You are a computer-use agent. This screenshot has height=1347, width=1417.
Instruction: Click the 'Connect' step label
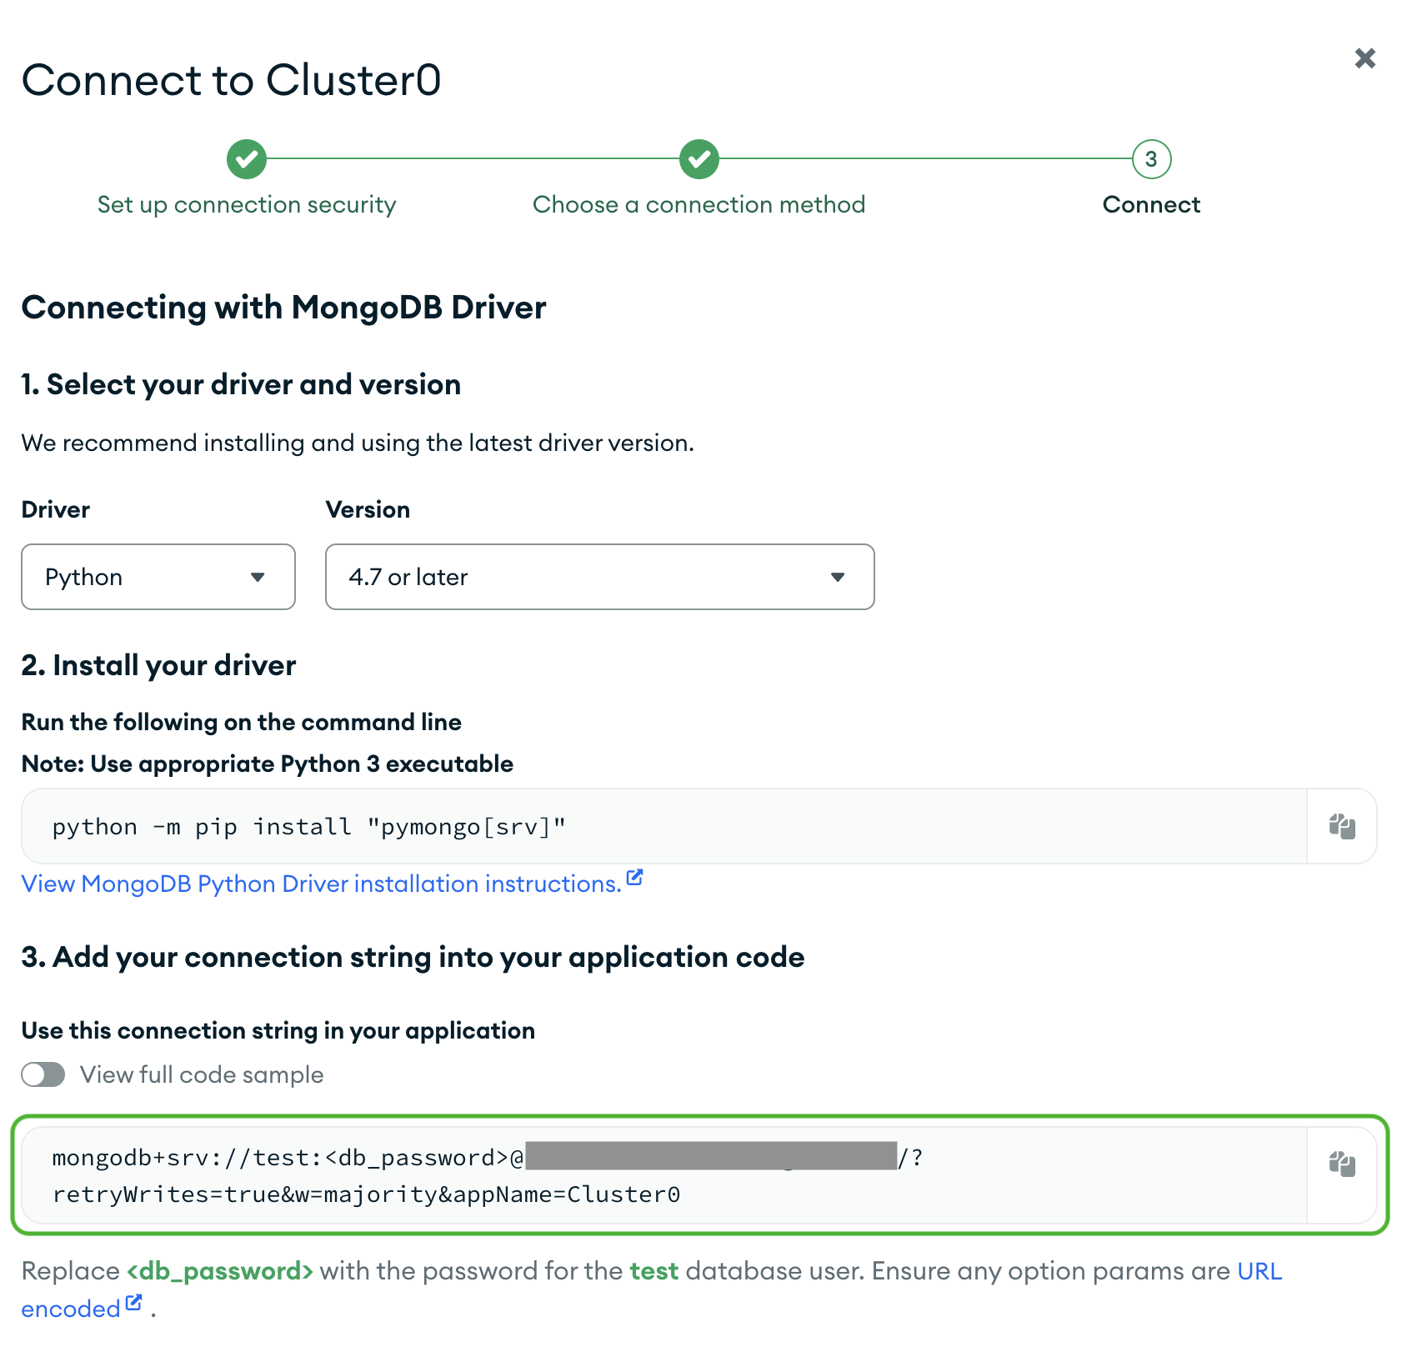click(1151, 205)
